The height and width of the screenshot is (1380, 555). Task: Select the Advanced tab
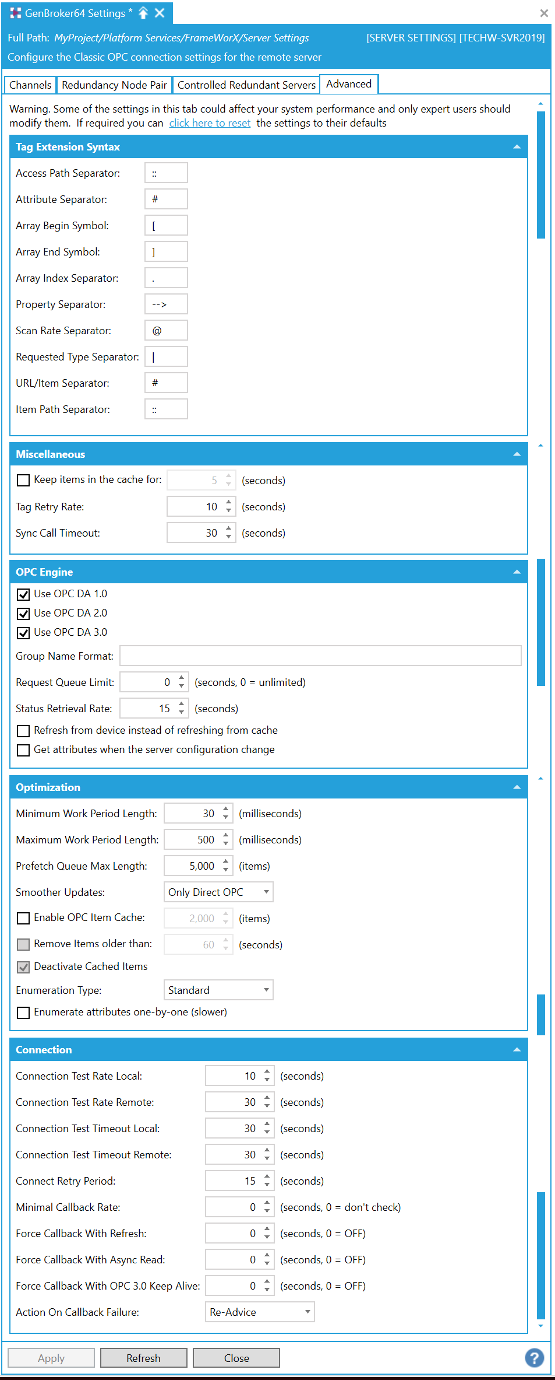(x=349, y=84)
